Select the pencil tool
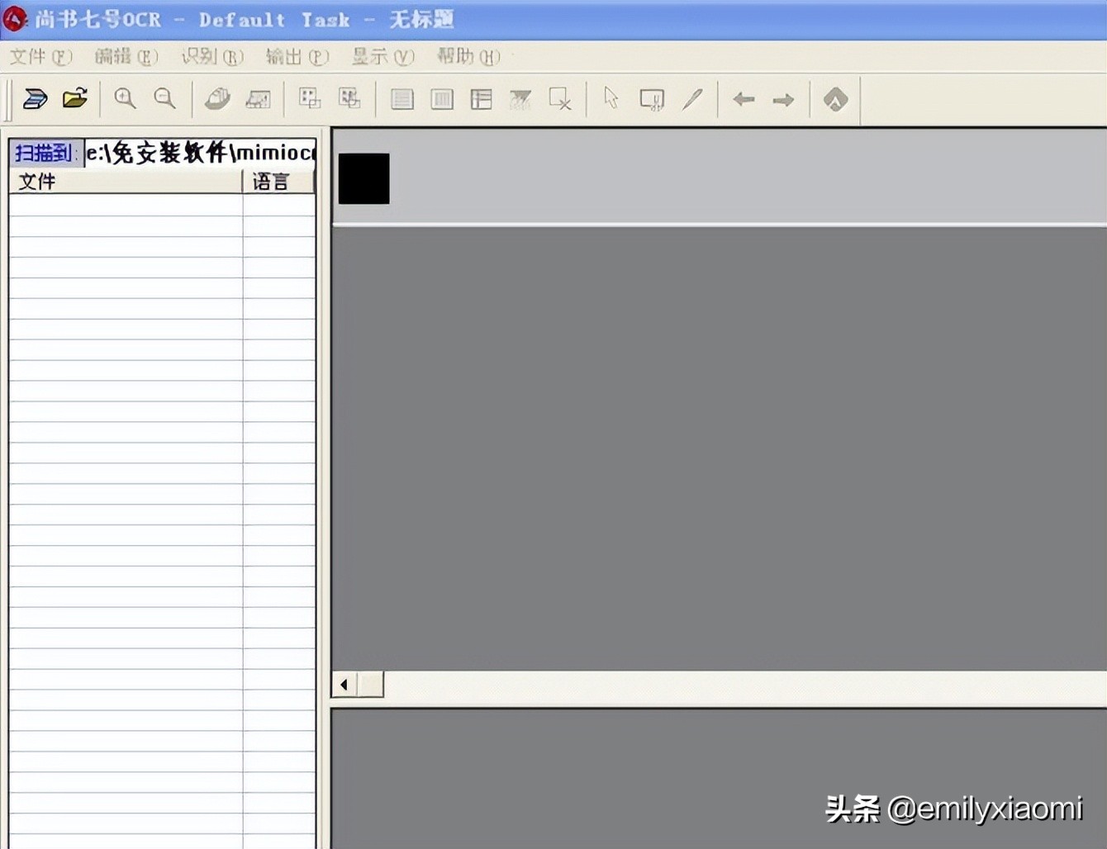The height and width of the screenshot is (849, 1107). 692,100
